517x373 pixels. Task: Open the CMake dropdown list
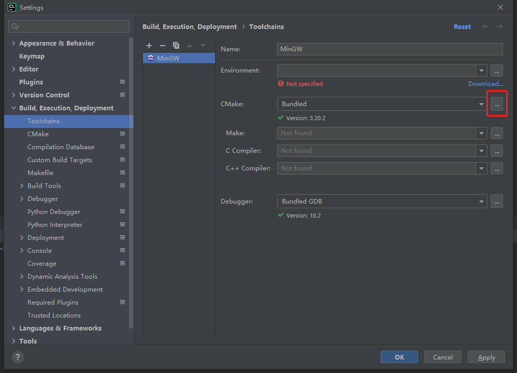tap(482, 104)
